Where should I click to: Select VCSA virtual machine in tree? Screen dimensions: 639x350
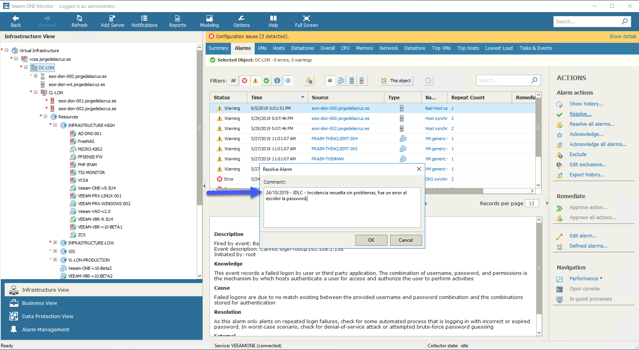(83, 180)
